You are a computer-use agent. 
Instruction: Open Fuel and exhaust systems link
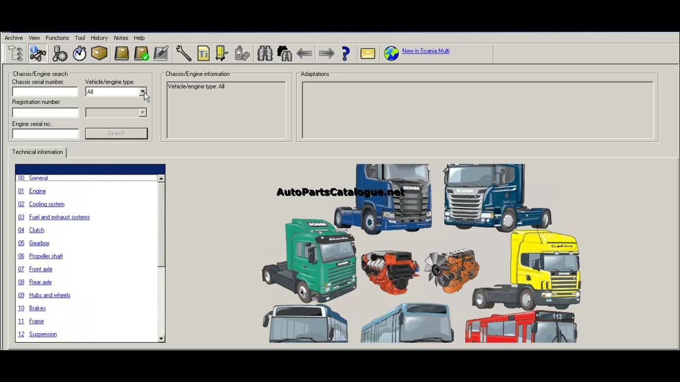59,217
